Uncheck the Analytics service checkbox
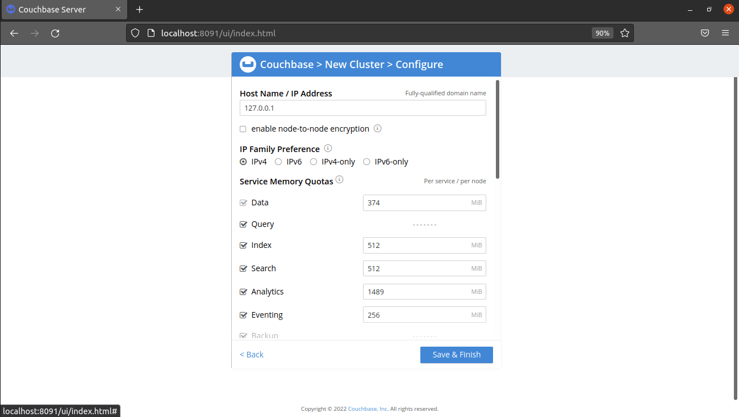 pyautogui.click(x=243, y=292)
